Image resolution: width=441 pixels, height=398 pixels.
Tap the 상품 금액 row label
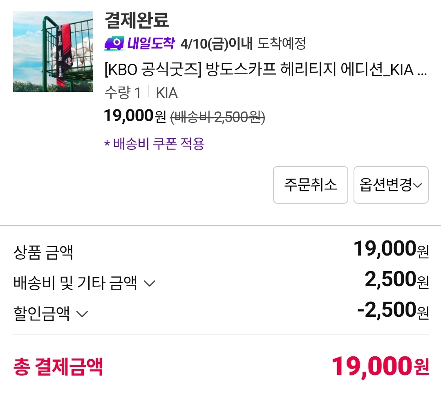[x=43, y=252]
